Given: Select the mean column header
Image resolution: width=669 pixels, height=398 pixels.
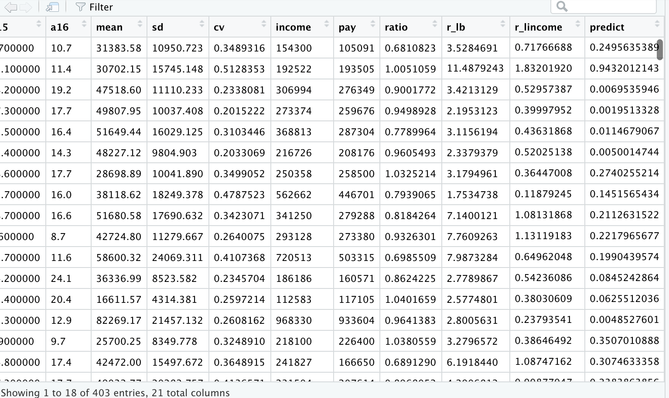Looking at the screenshot, I should click(x=119, y=27).
